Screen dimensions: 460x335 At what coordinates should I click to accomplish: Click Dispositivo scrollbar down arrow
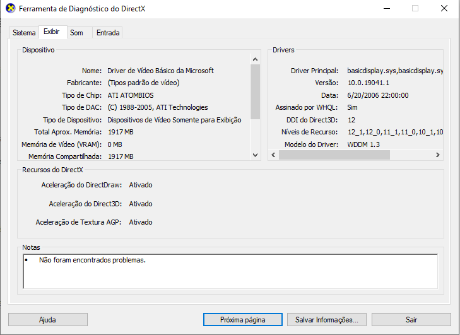[255, 155]
